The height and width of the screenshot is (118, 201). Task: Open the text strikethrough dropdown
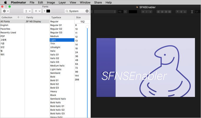pyautogui.click(x=37, y=11)
